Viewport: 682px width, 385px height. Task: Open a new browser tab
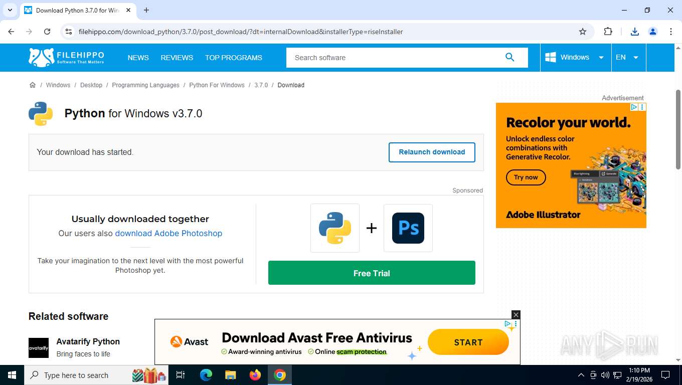(x=146, y=10)
